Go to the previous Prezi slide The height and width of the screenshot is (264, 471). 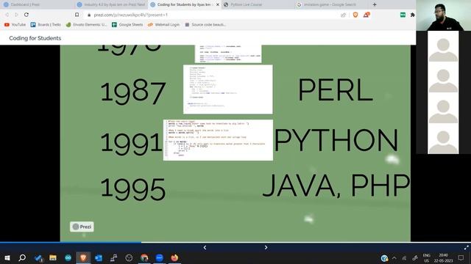tap(205, 248)
